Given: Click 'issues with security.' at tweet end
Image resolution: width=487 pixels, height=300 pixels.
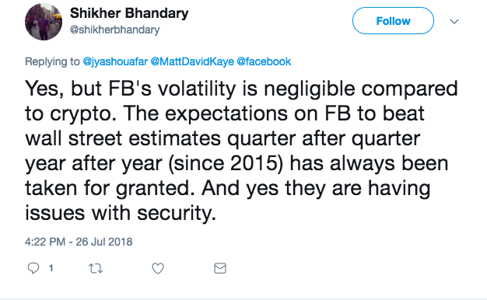Looking at the screenshot, I should tap(121, 213).
